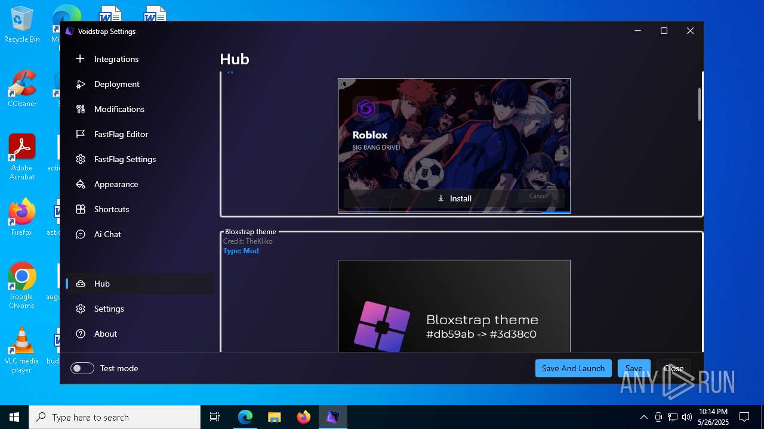Click the Save button
Image resolution: width=764 pixels, height=429 pixels.
[634, 368]
